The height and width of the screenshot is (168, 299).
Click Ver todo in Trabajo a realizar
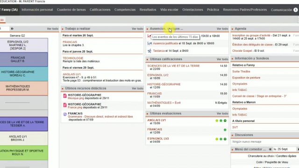137,29
